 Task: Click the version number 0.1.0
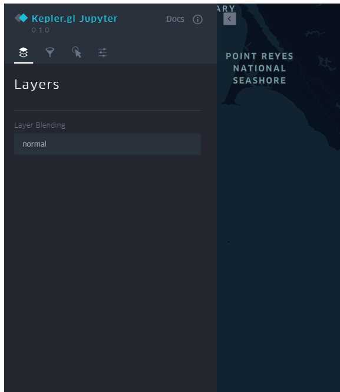coord(40,30)
